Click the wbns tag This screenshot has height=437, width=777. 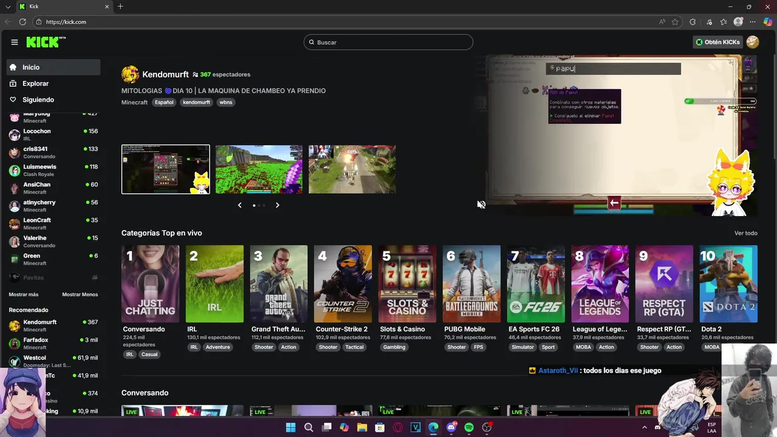pyautogui.click(x=226, y=102)
